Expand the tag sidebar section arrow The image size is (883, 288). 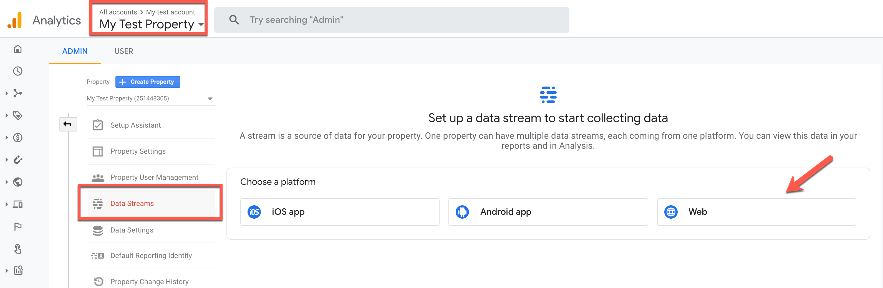point(6,115)
